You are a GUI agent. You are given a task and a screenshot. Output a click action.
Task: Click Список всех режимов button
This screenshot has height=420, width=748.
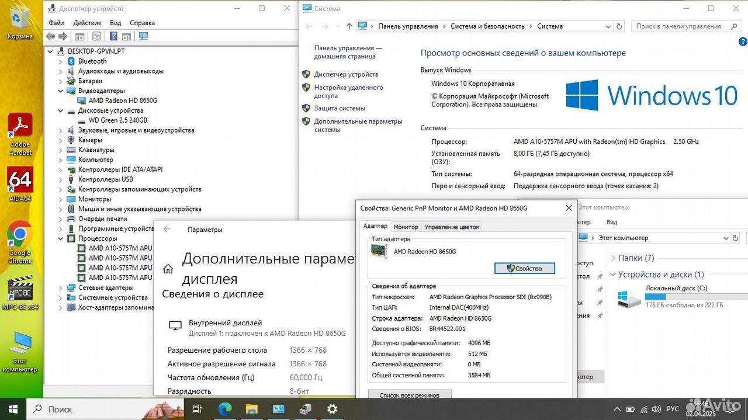click(410, 395)
